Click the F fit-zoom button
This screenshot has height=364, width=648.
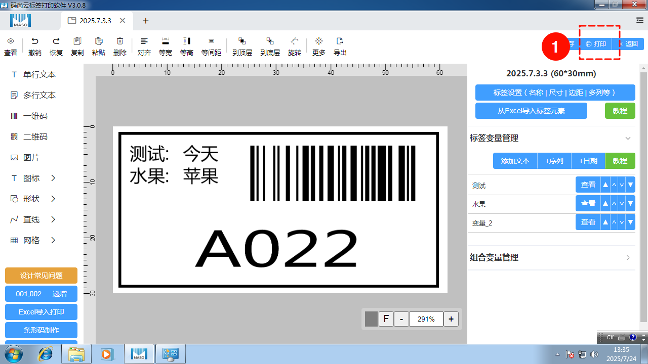tap(386, 319)
